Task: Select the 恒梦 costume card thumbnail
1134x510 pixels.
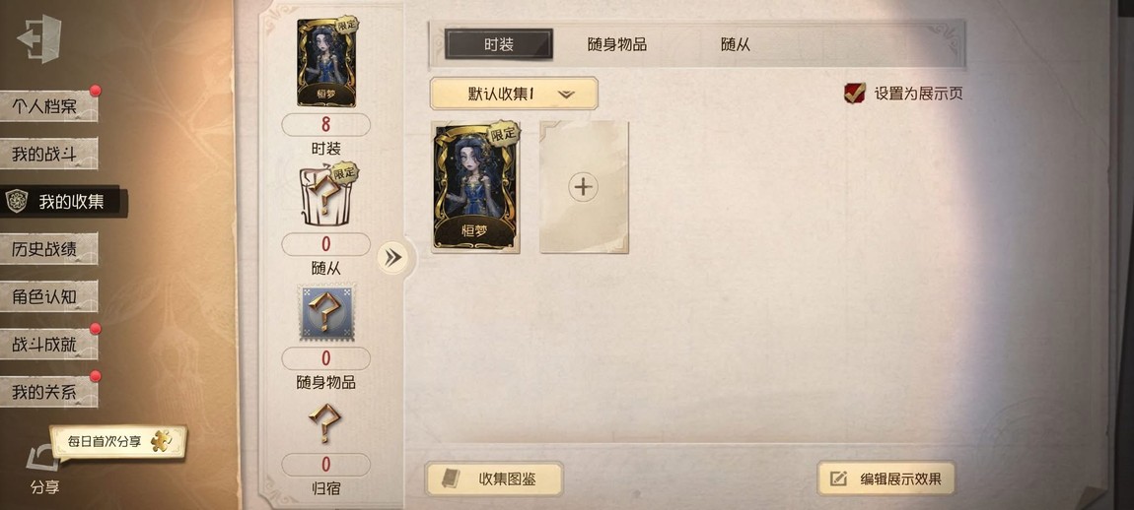Action: point(476,187)
